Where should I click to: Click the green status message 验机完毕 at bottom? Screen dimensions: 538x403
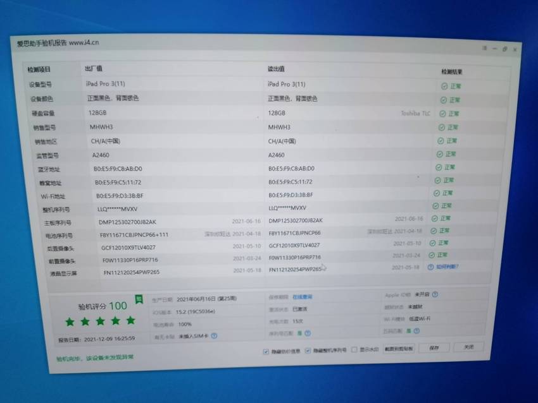click(x=95, y=358)
